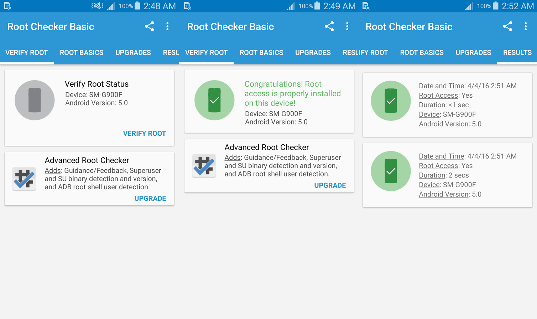This screenshot has height=319, width=537.
Task: Tap green checkmark phone icon beside Congratulations message
Action: [x=214, y=100]
